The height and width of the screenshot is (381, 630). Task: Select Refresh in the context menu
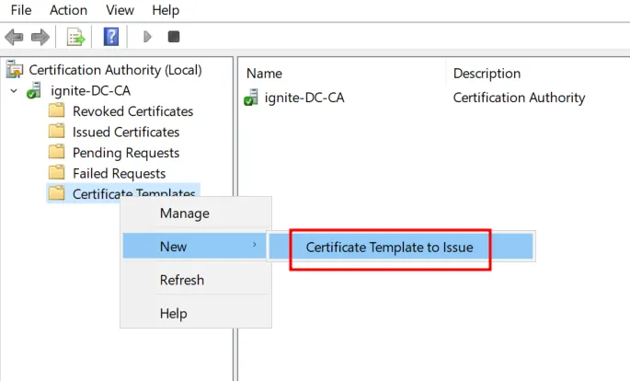pos(181,280)
